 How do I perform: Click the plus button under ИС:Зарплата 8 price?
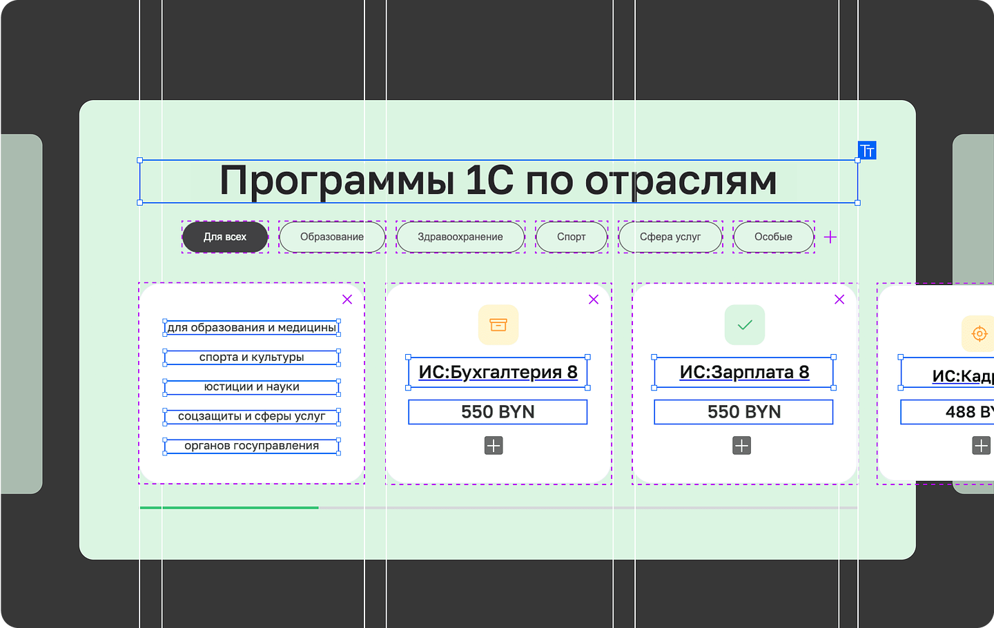[742, 445]
